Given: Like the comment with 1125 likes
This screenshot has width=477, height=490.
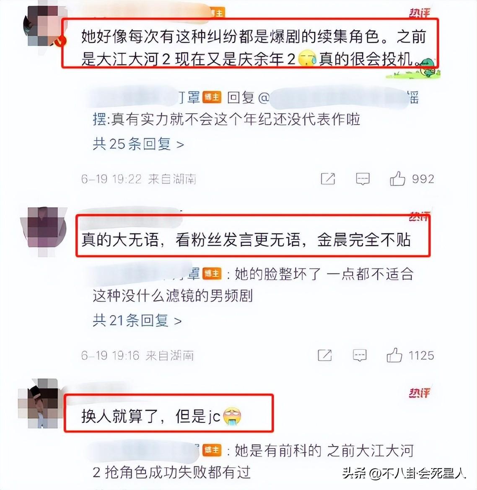Looking at the screenshot, I should point(394,355).
